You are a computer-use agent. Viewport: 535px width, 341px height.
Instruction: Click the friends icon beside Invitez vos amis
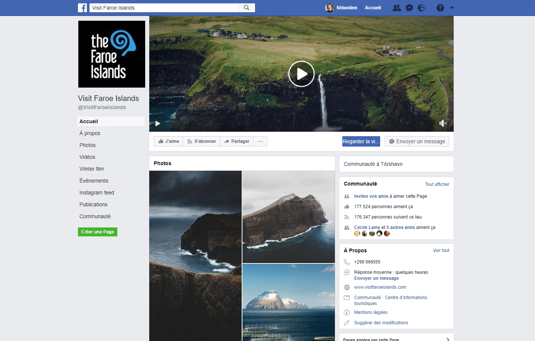point(347,196)
